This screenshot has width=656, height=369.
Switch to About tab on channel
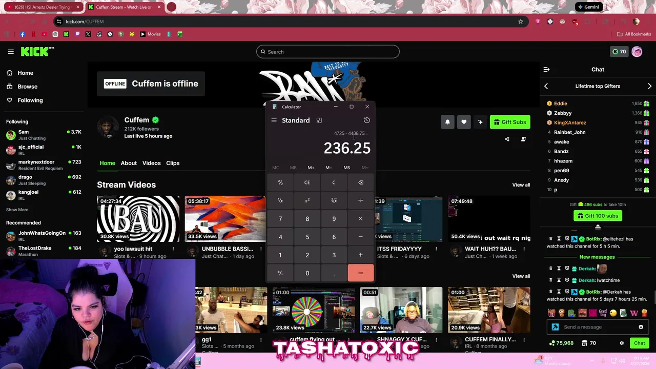(129, 163)
